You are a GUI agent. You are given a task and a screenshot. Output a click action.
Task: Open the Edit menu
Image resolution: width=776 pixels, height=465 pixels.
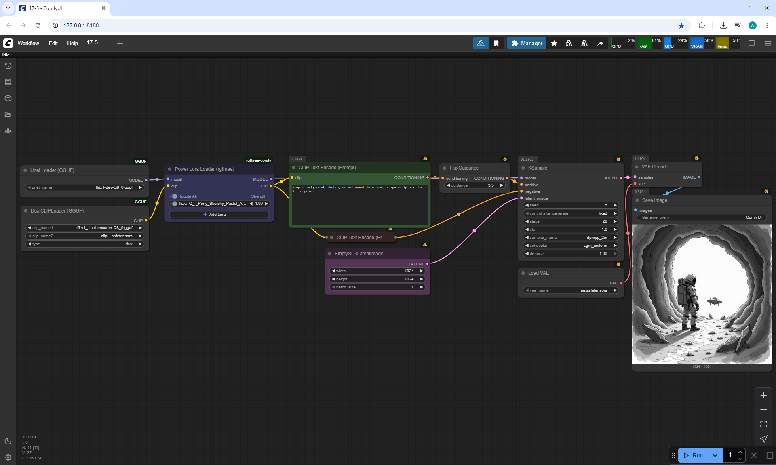click(x=53, y=43)
